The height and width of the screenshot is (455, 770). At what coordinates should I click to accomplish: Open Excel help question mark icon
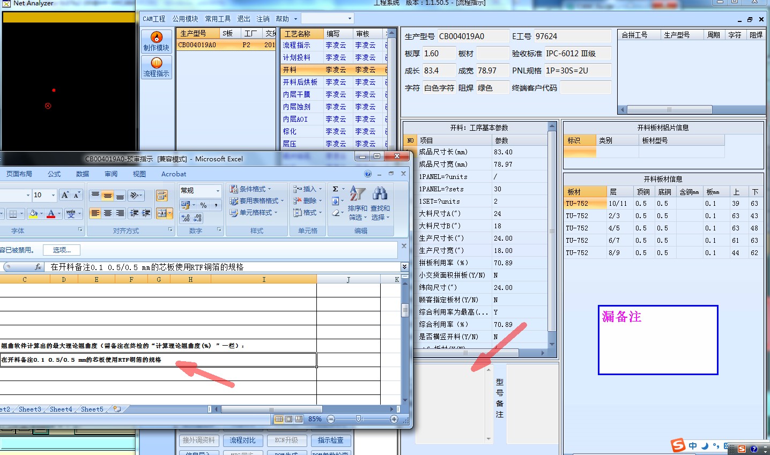tap(368, 174)
